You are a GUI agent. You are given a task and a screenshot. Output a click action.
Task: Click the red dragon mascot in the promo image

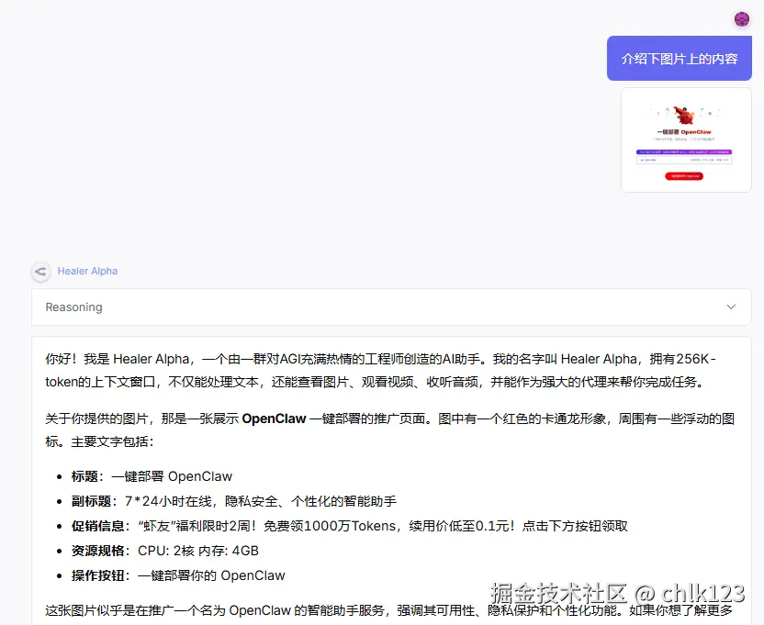coord(686,117)
